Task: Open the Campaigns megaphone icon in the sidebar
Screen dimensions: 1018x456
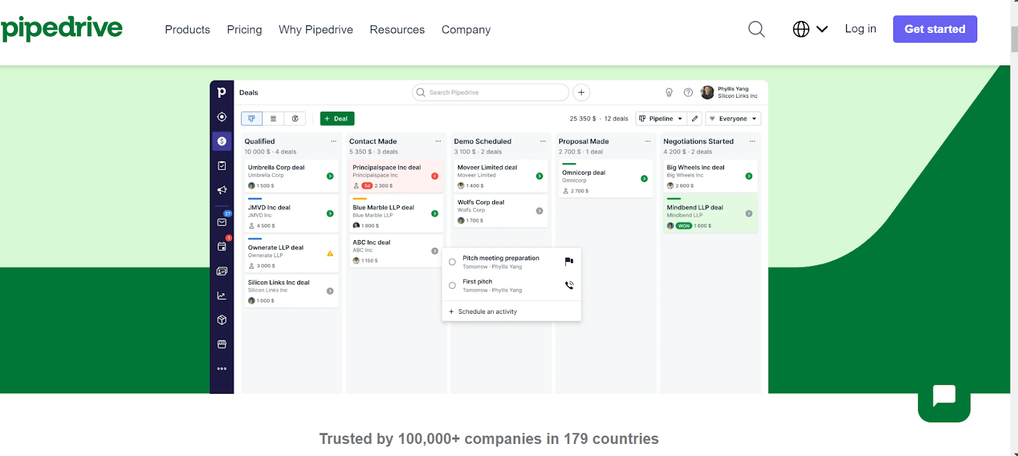Action: tap(221, 190)
